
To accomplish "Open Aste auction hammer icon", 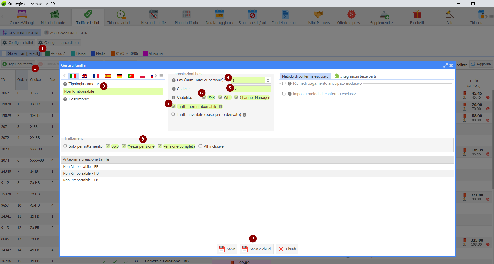I will coord(450,14).
